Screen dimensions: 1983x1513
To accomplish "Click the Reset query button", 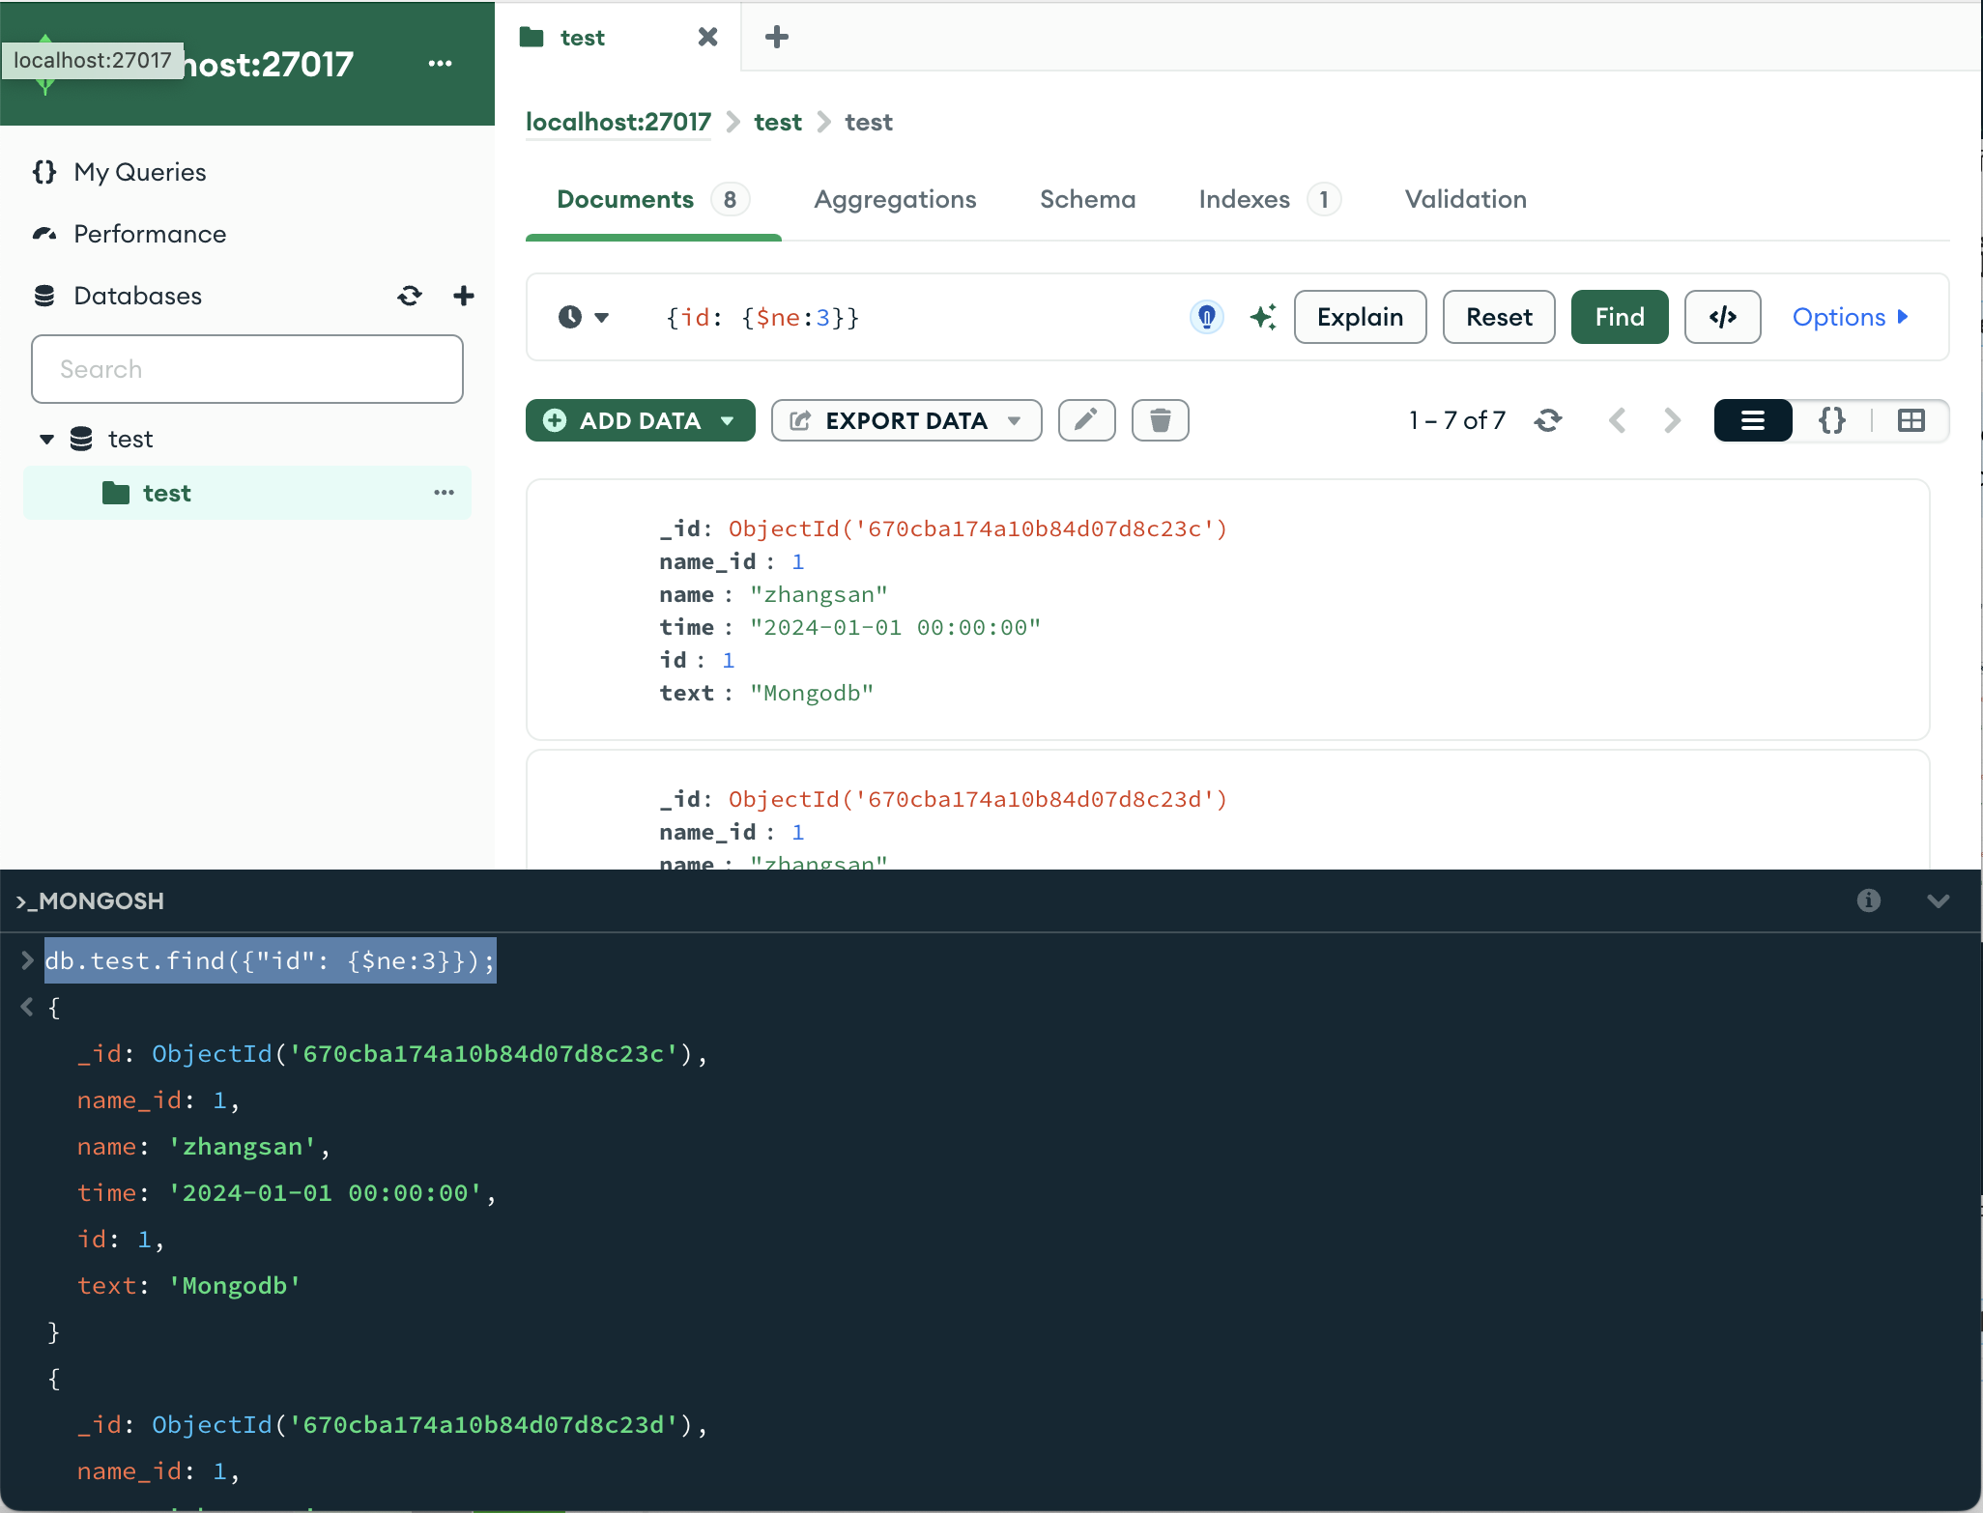I will point(1498,317).
